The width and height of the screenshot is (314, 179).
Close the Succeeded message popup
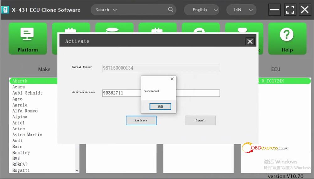pos(172,79)
